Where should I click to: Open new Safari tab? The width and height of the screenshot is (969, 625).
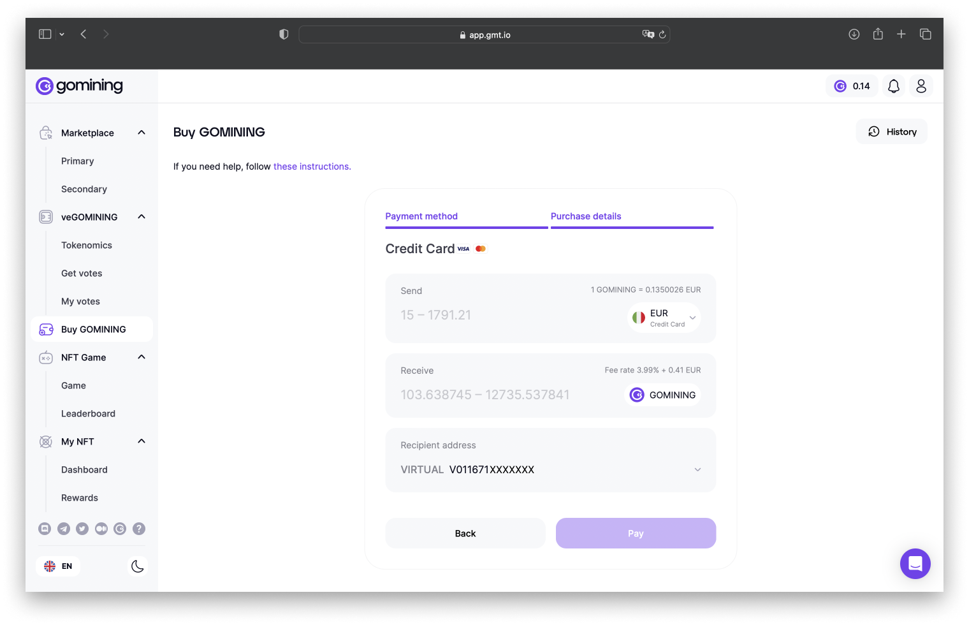(901, 34)
